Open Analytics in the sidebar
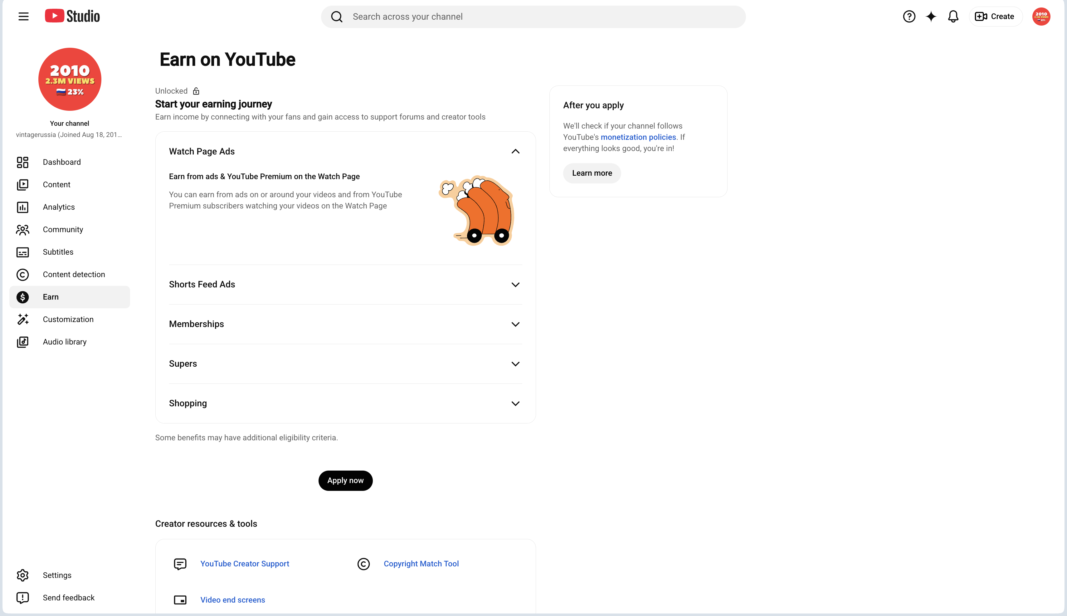This screenshot has width=1067, height=616. point(70,207)
